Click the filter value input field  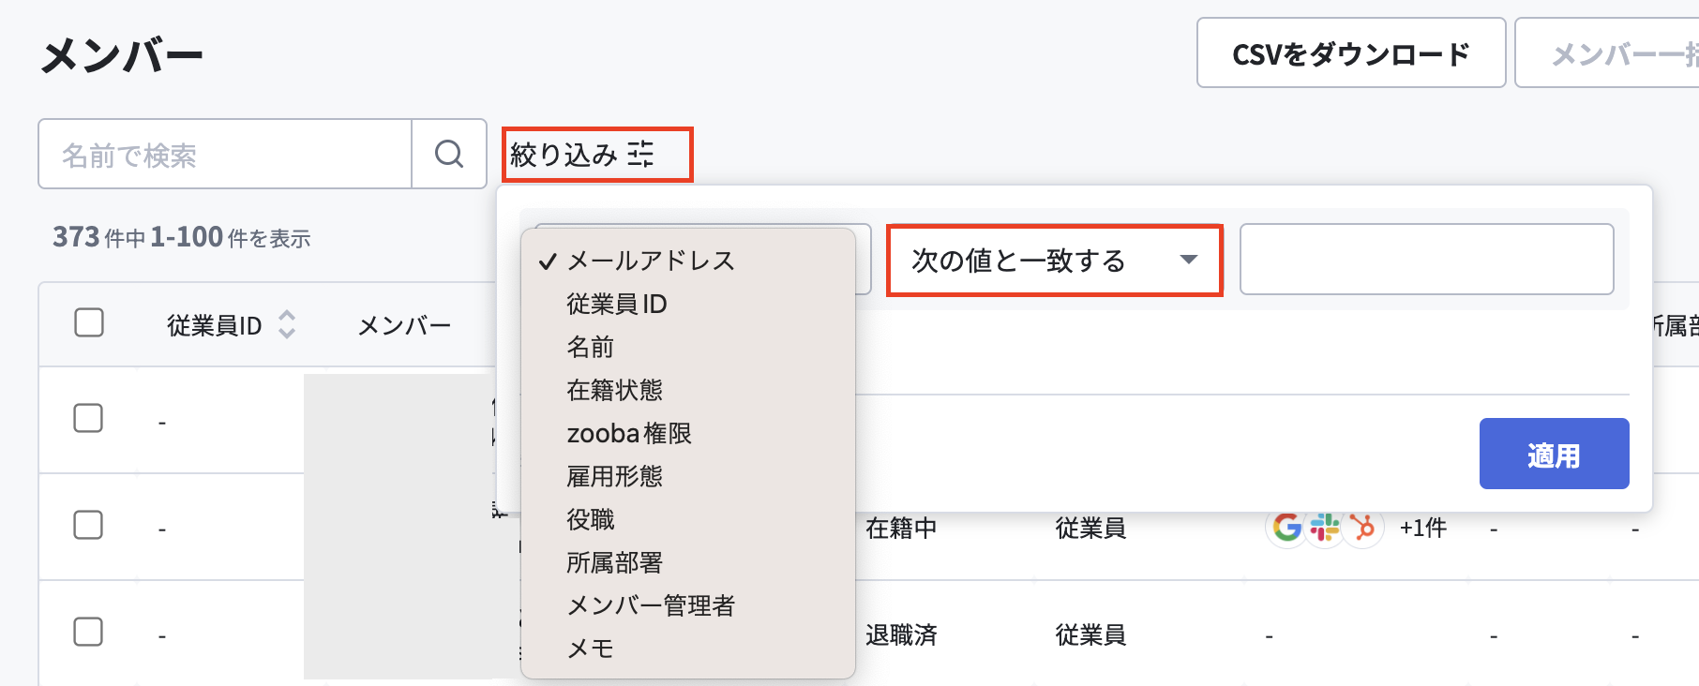(x=1426, y=260)
